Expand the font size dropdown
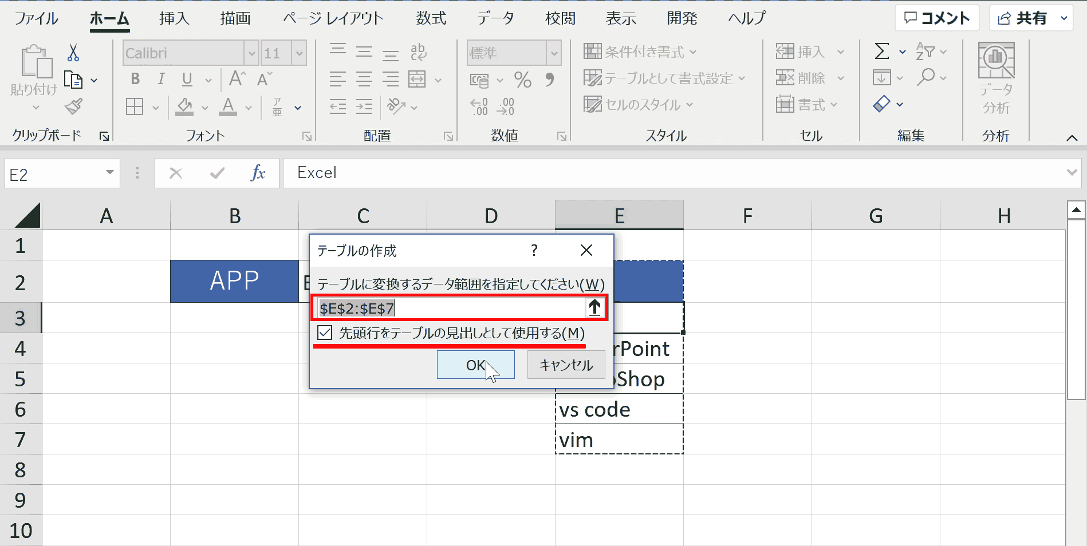This screenshot has width=1087, height=546. click(x=299, y=53)
